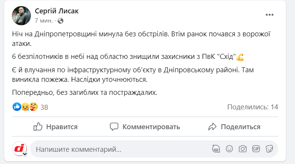The image size is (295, 164).
Task: Open the post options three-dot menu
Action: [x=269, y=15]
